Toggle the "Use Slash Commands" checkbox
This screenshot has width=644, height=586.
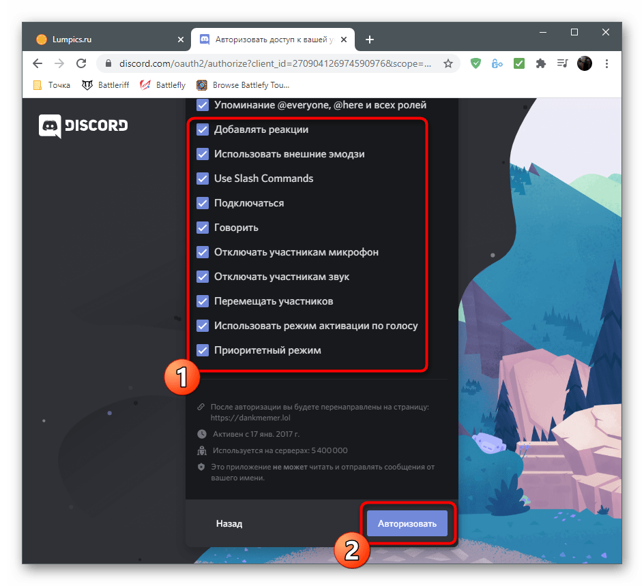[203, 179]
